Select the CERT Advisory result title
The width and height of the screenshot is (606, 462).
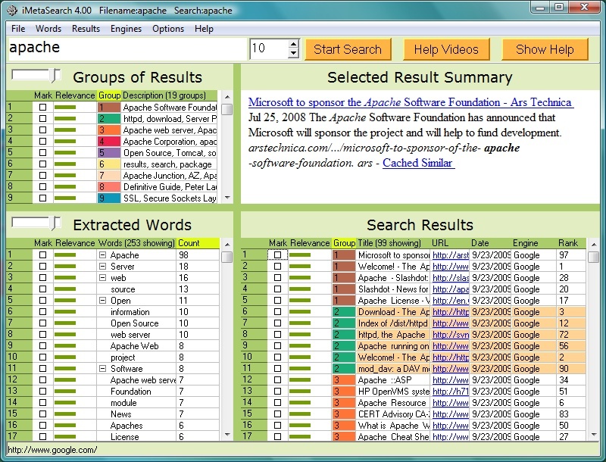tap(393, 414)
